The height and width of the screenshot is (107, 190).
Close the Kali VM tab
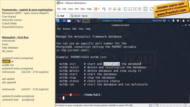pyautogui.click(x=67, y=16)
